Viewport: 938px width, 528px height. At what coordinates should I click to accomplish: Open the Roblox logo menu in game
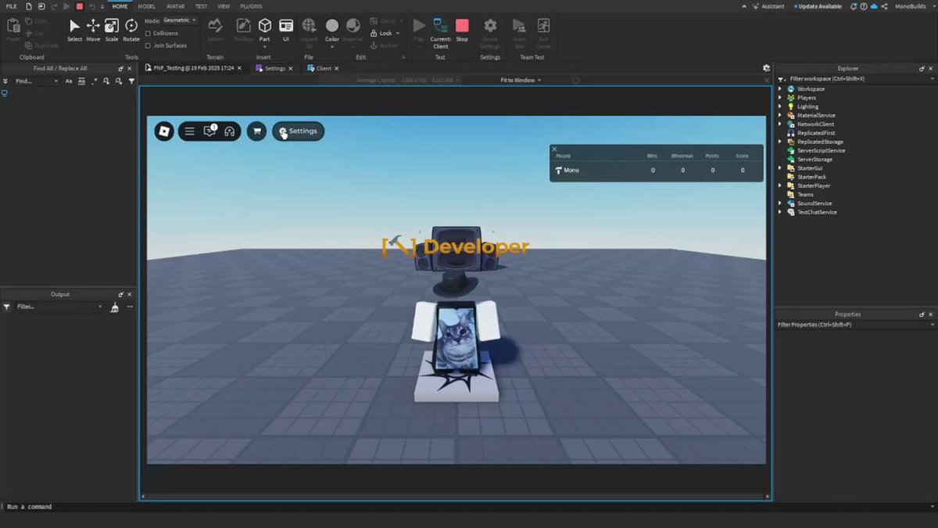pyautogui.click(x=164, y=131)
